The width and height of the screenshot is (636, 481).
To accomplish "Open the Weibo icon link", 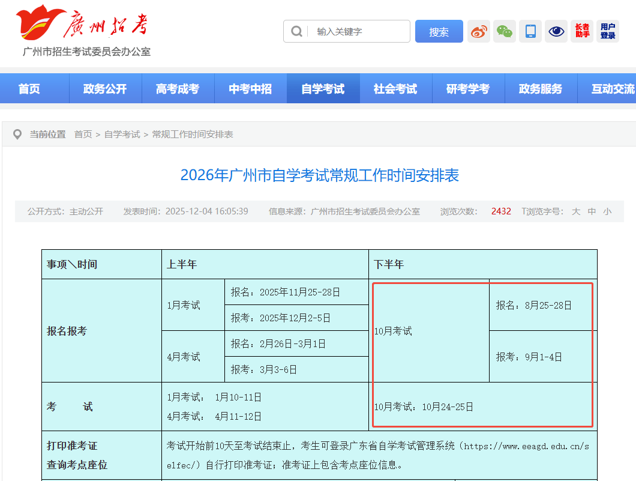I will click(x=479, y=31).
